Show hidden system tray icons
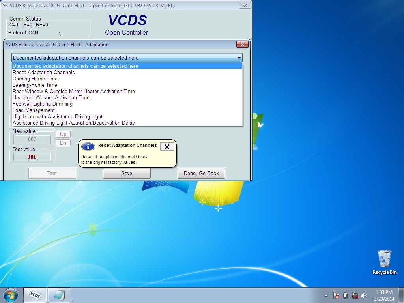404x303 pixels. 326,296
